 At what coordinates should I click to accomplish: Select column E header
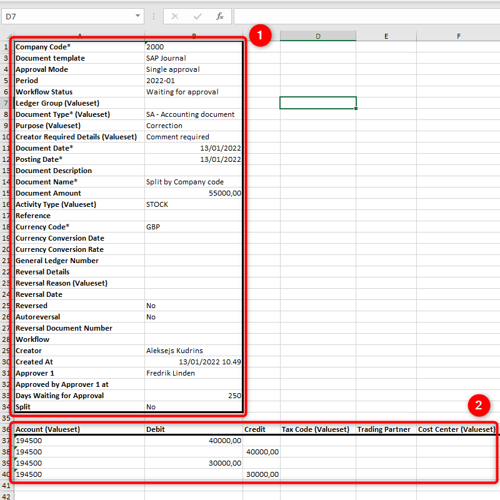click(386, 36)
